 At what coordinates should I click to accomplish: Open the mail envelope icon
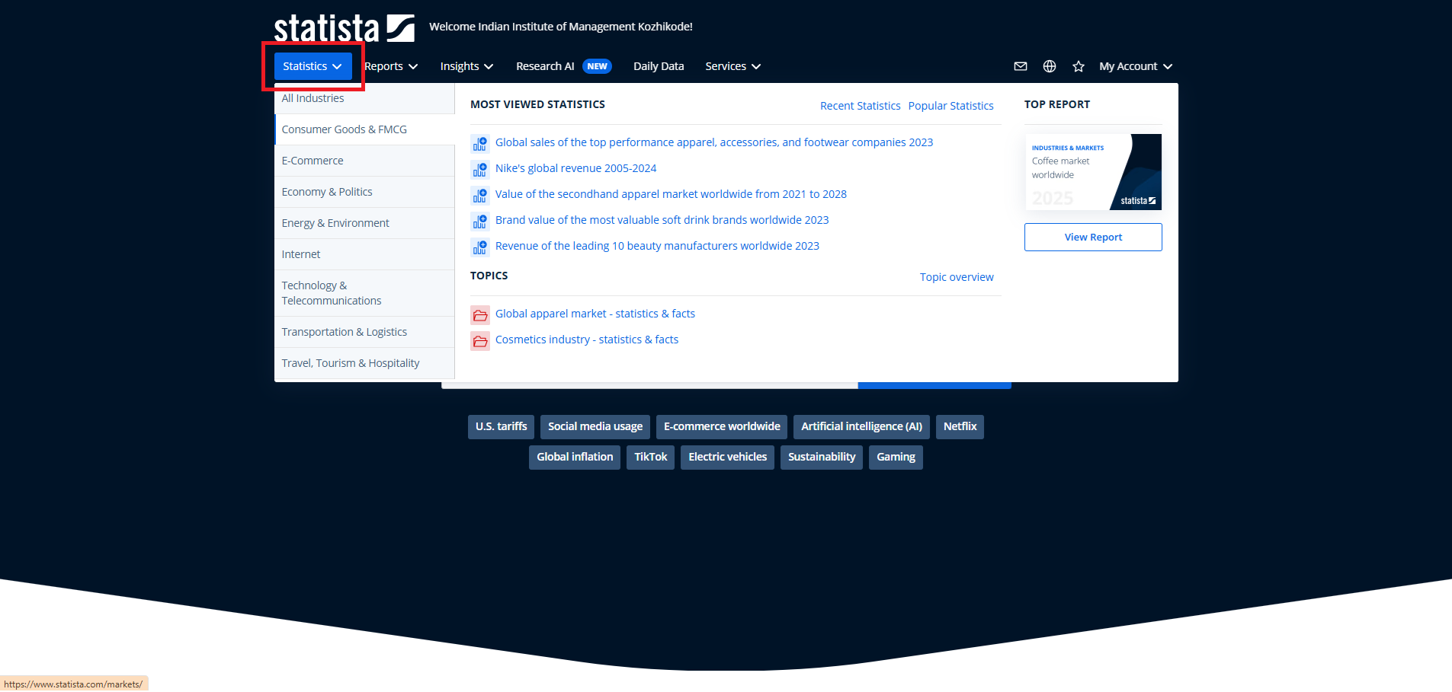pos(1021,66)
